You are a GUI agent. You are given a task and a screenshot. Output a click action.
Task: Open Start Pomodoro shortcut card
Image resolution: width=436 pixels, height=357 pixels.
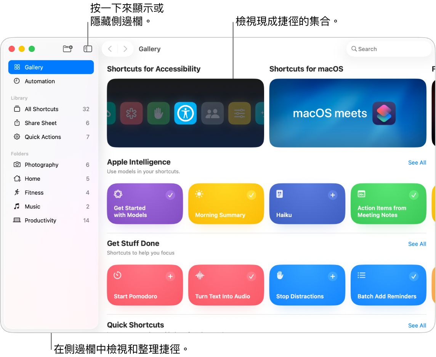[145, 285]
